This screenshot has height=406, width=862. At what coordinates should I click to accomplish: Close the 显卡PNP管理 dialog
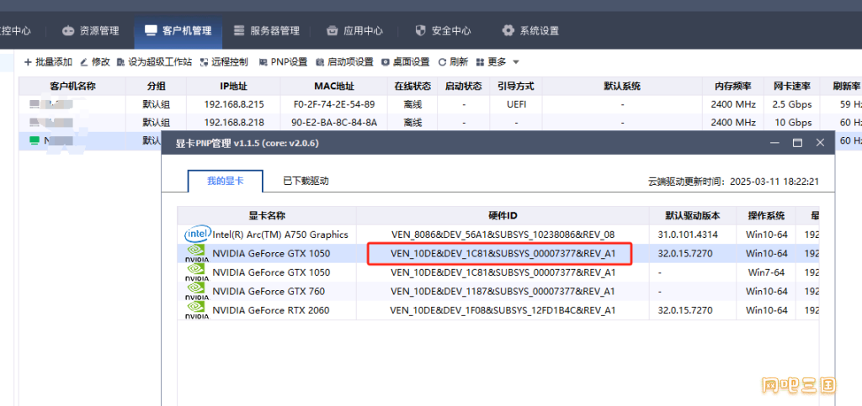(820, 143)
